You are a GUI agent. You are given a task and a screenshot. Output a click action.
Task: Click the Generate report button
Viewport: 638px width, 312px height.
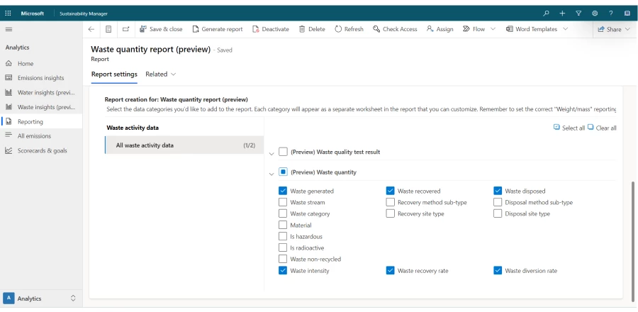pyautogui.click(x=217, y=29)
